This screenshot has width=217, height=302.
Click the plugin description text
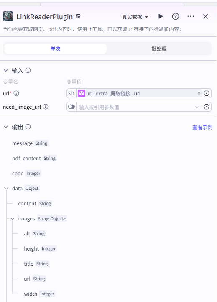(x=93, y=29)
